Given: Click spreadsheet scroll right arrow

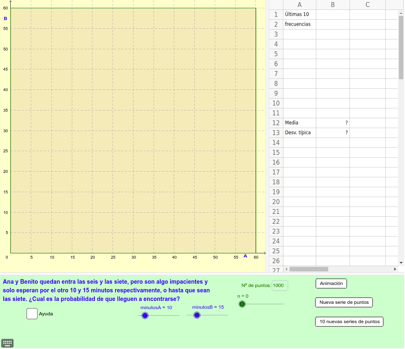Looking at the screenshot, I should click(x=395, y=269).
